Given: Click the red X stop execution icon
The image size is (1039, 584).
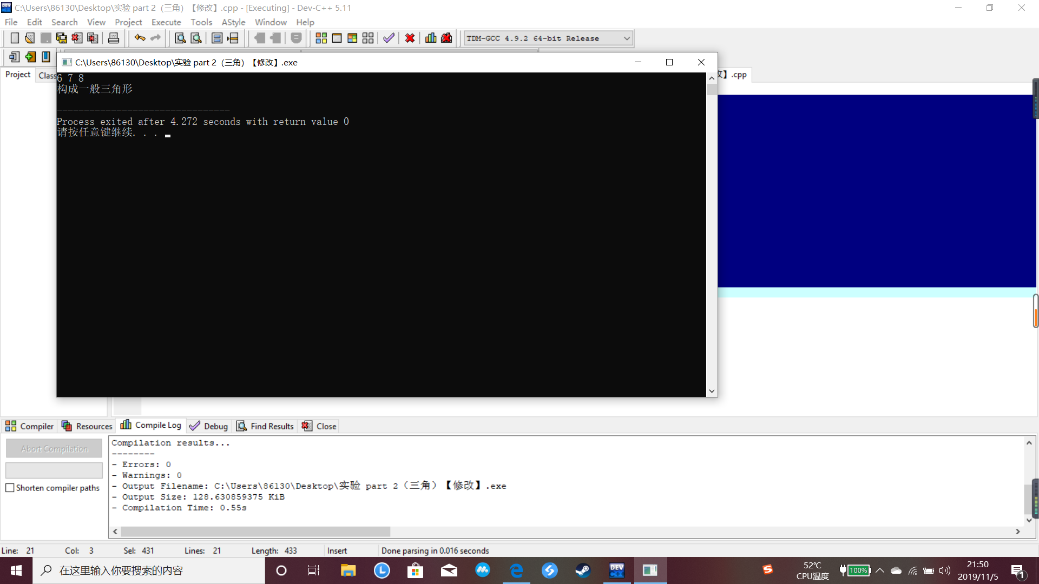Looking at the screenshot, I should (410, 38).
